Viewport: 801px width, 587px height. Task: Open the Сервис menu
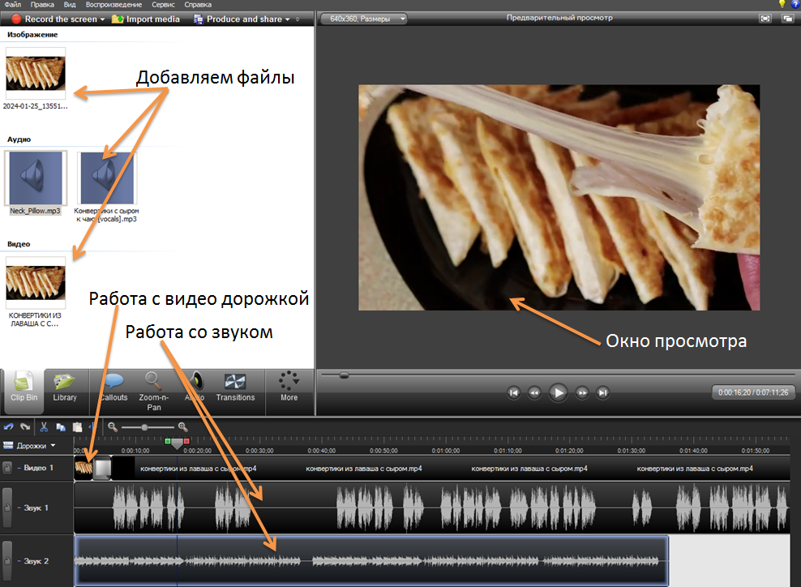pos(163,5)
